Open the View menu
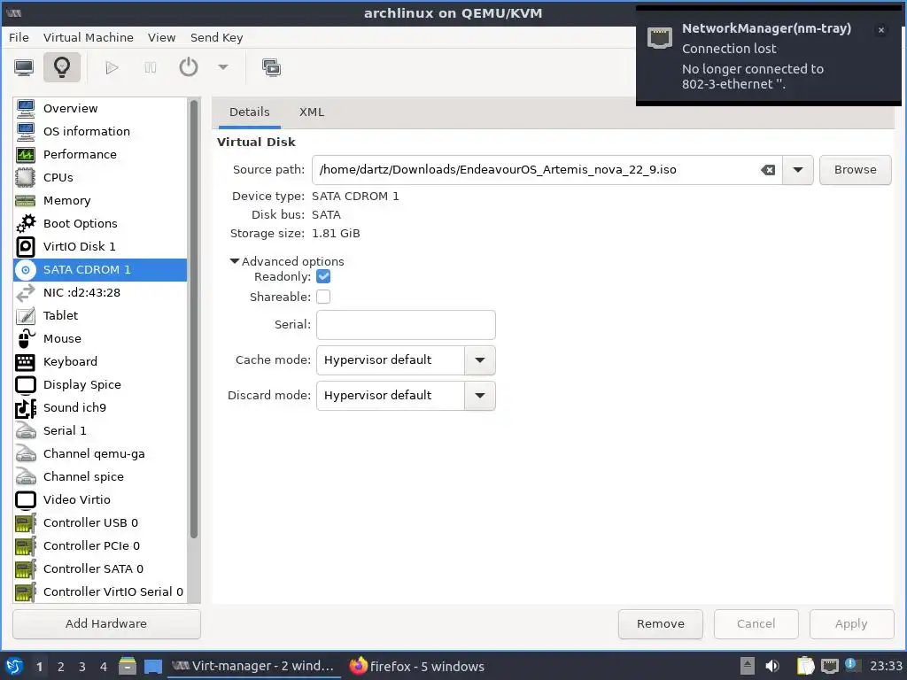The image size is (907, 680). [161, 37]
